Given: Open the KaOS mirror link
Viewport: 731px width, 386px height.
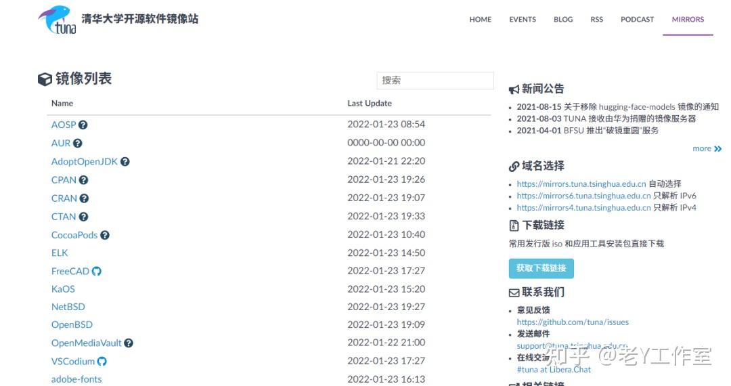Looking at the screenshot, I should pos(63,289).
